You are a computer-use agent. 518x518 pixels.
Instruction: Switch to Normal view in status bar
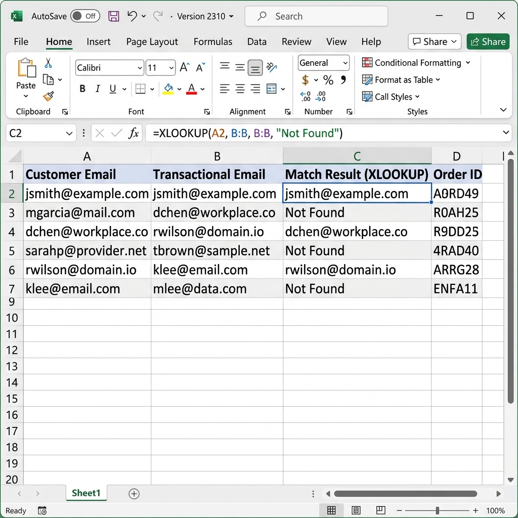pos(331,510)
